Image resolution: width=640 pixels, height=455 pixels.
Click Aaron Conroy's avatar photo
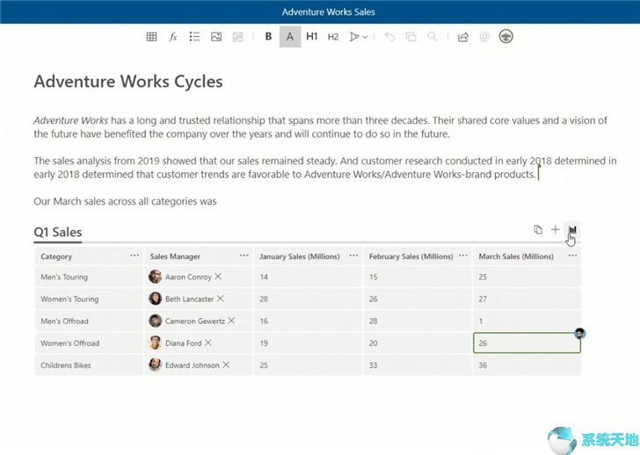point(155,277)
